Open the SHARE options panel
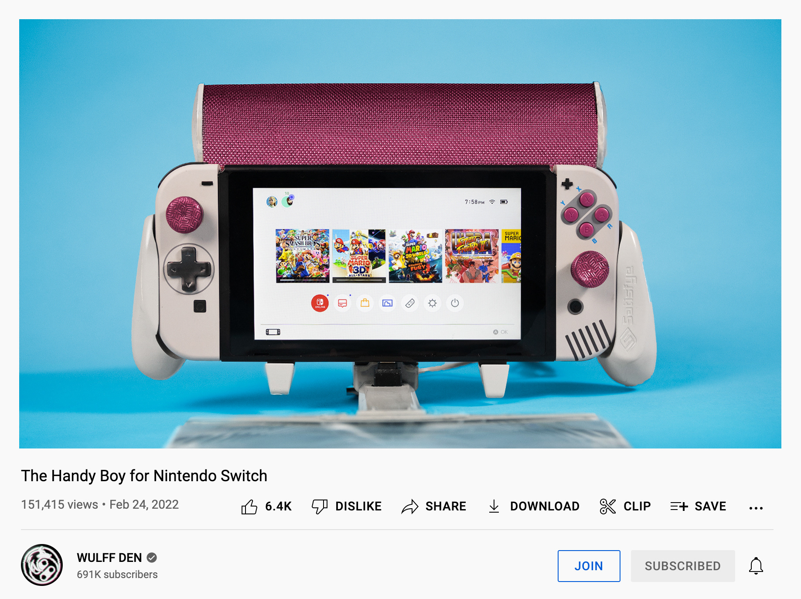The width and height of the screenshot is (801, 599). click(446, 506)
